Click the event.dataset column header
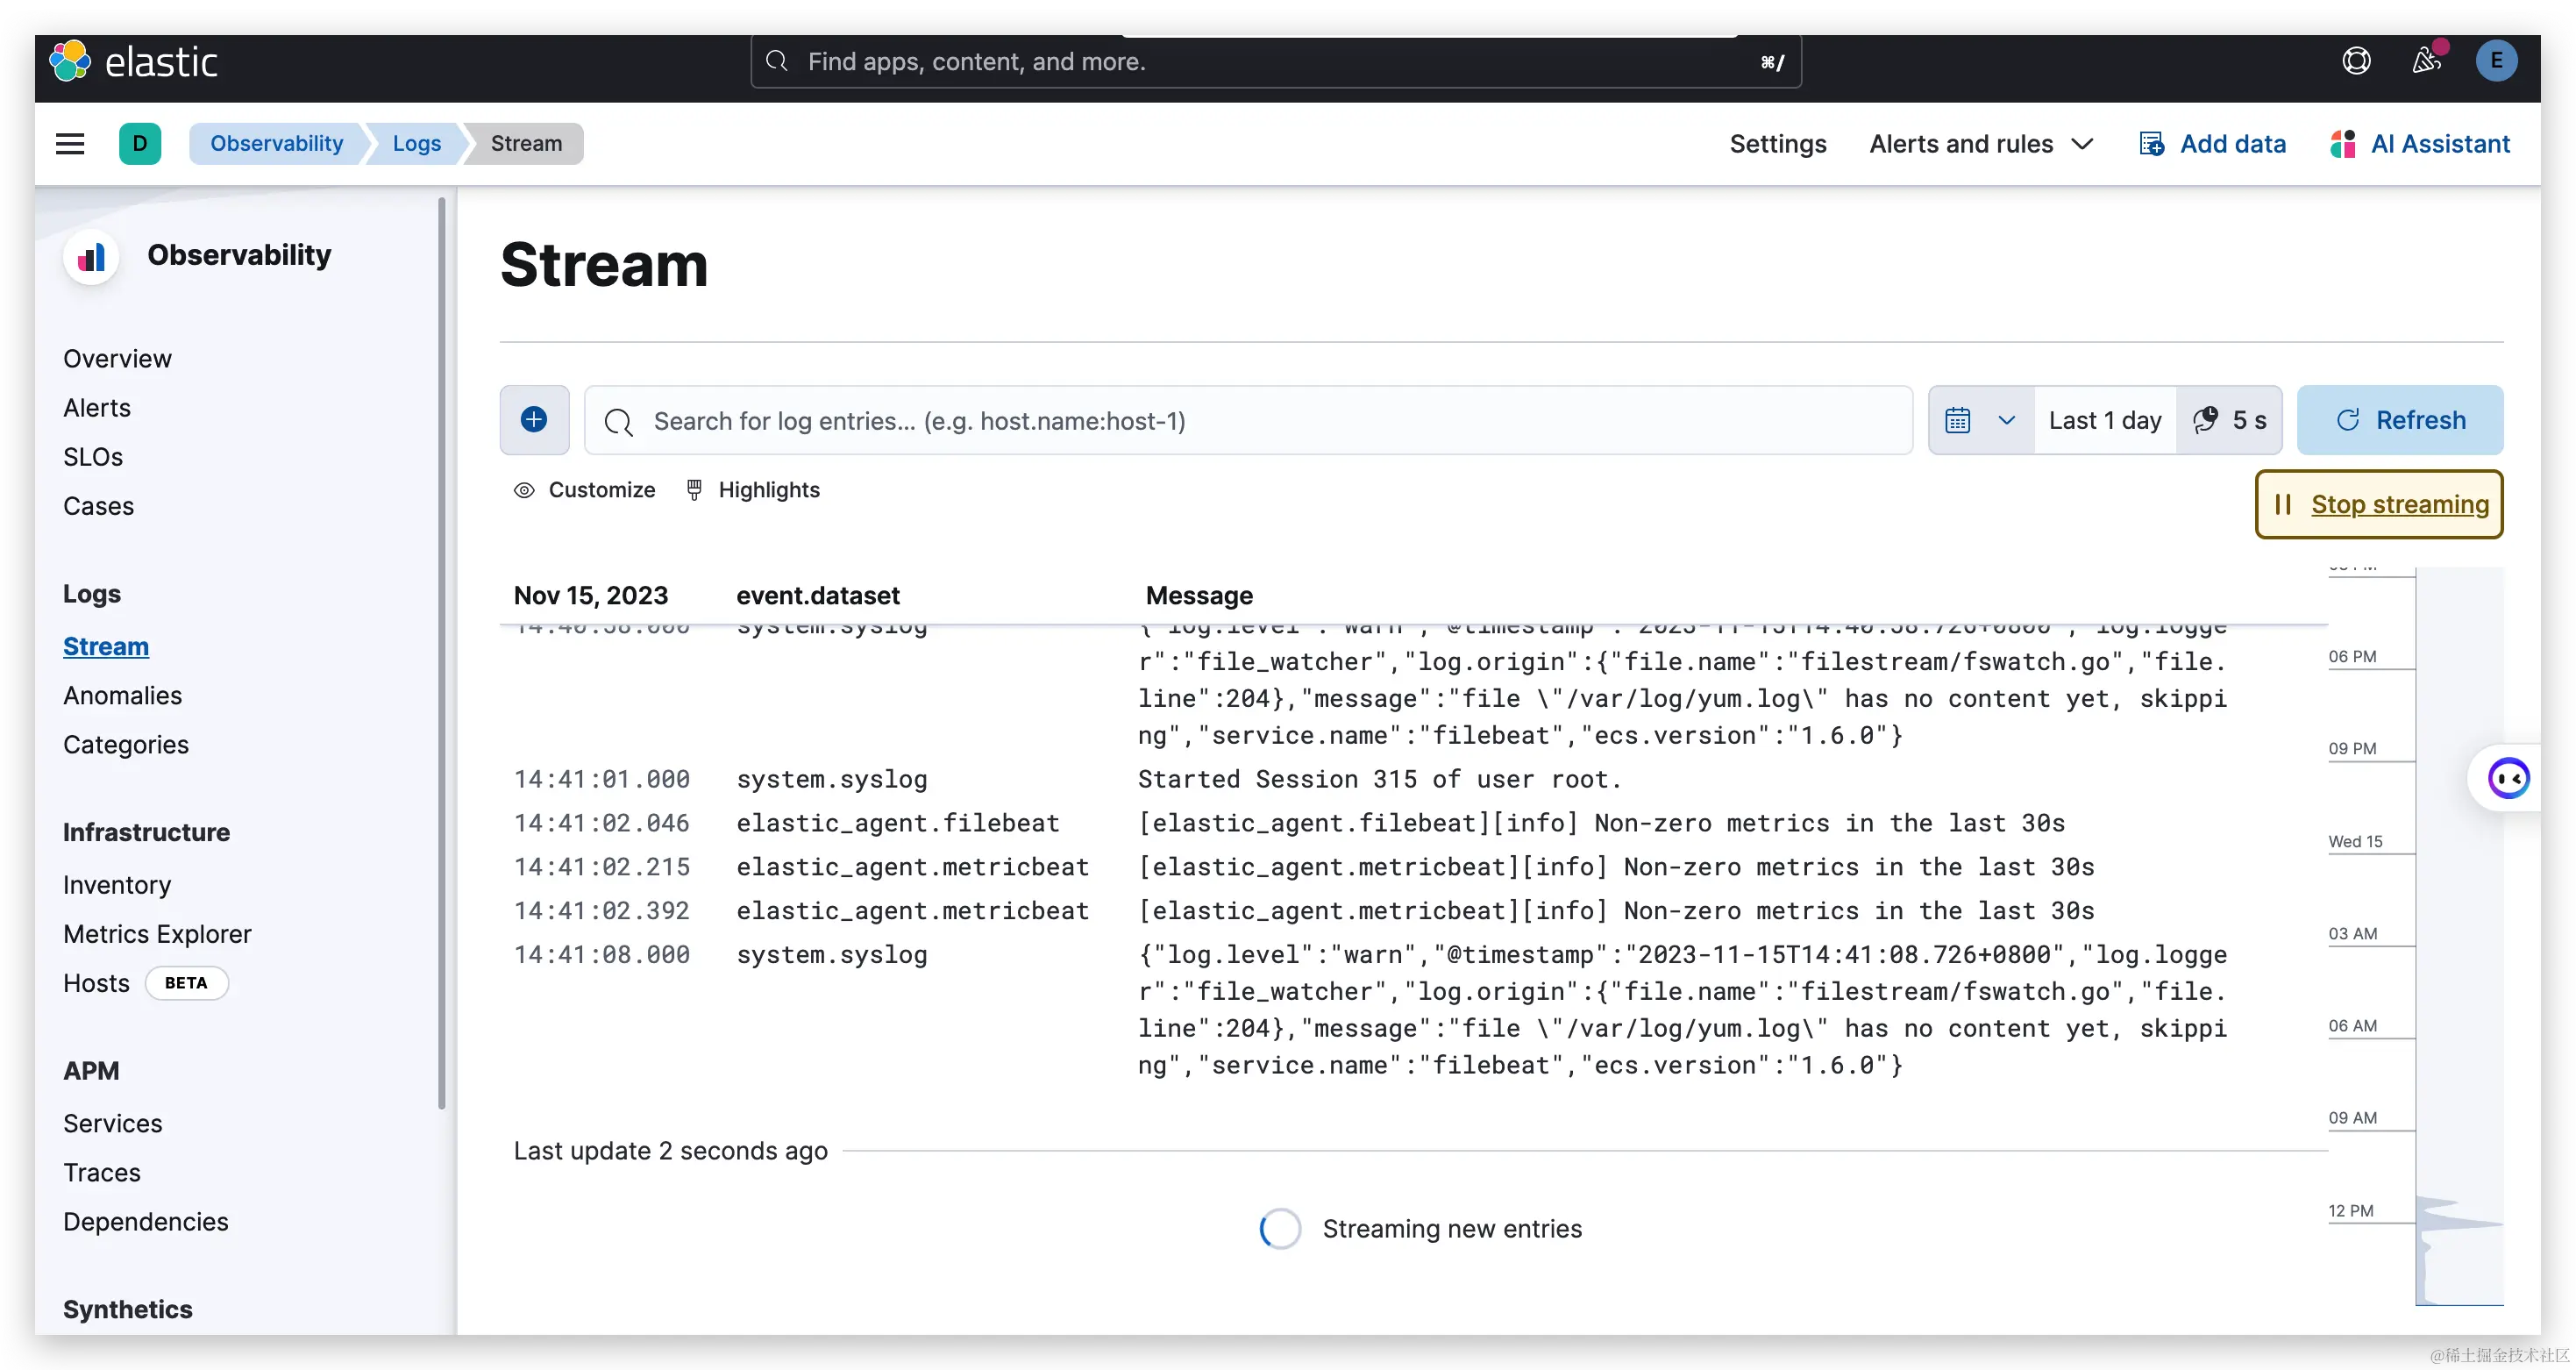The width and height of the screenshot is (2576, 1370). point(818,595)
